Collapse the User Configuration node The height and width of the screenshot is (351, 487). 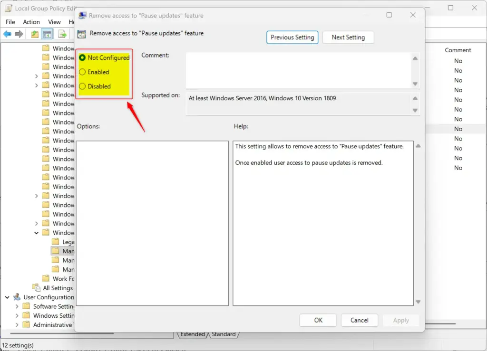click(7, 297)
